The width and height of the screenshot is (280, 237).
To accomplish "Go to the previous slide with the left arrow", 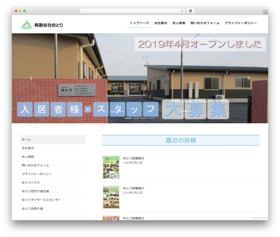I will point(31,78).
